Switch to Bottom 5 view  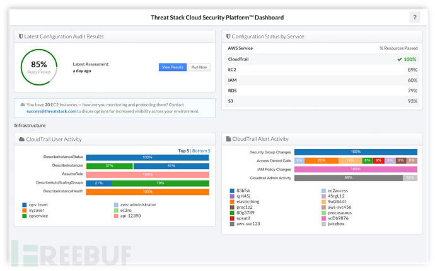pos(201,151)
